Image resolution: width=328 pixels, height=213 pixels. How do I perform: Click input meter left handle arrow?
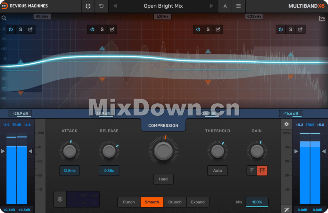pos(3,151)
